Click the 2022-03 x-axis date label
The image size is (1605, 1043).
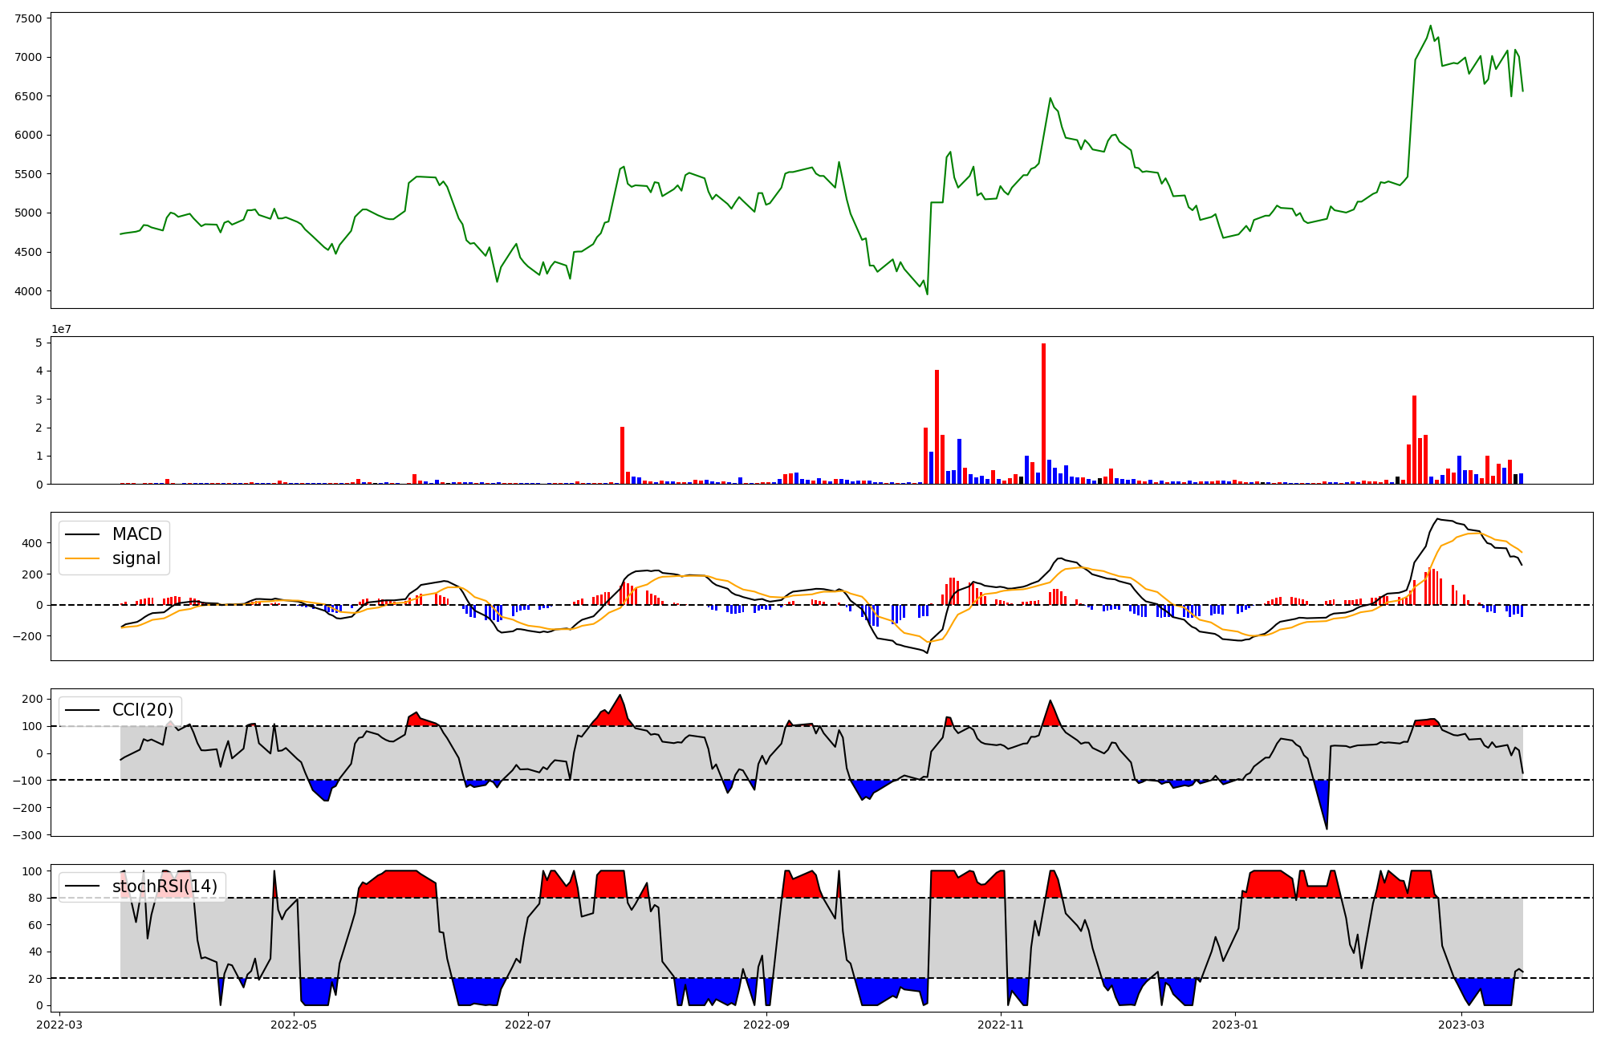pos(59,1024)
